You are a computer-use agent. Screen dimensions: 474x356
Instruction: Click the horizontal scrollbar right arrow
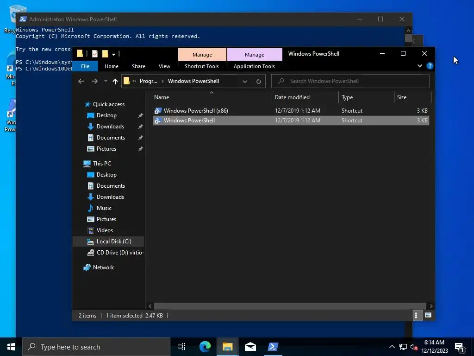pos(431,306)
